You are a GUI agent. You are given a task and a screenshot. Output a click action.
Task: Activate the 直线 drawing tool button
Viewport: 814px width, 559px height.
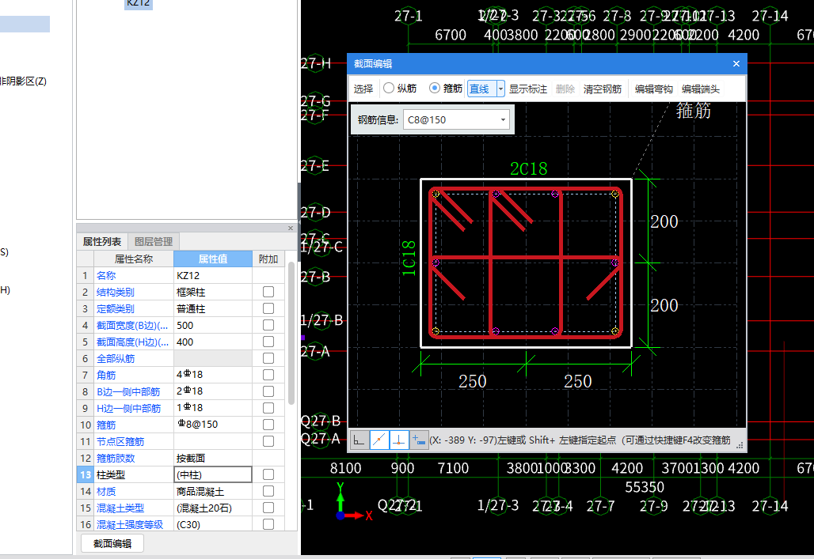[x=481, y=89]
